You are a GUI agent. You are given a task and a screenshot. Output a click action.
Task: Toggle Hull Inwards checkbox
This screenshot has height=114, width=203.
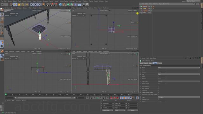pyautogui.click(x=158, y=86)
